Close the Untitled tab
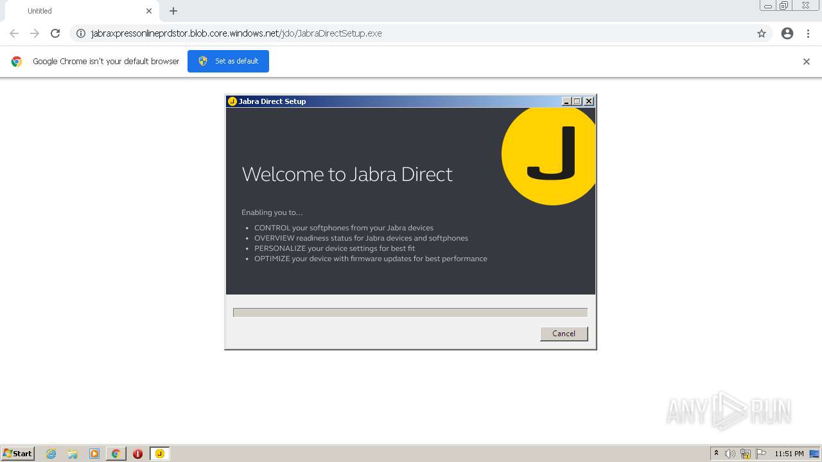Viewport: 822px width, 462px height. tap(149, 11)
